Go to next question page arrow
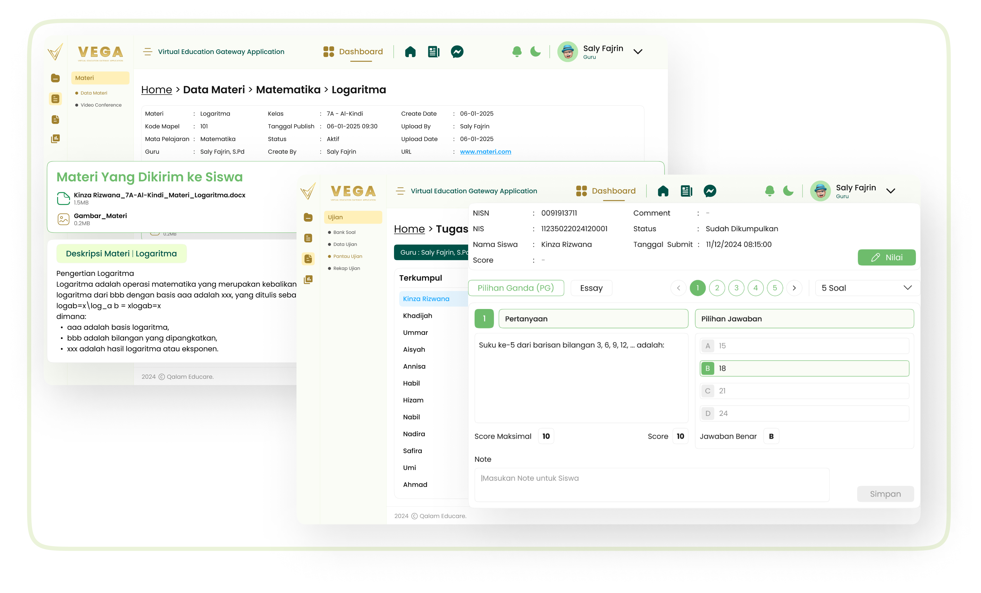 click(x=794, y=288)
